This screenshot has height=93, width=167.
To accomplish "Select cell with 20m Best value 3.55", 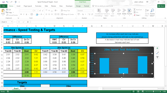I will 73,72.
